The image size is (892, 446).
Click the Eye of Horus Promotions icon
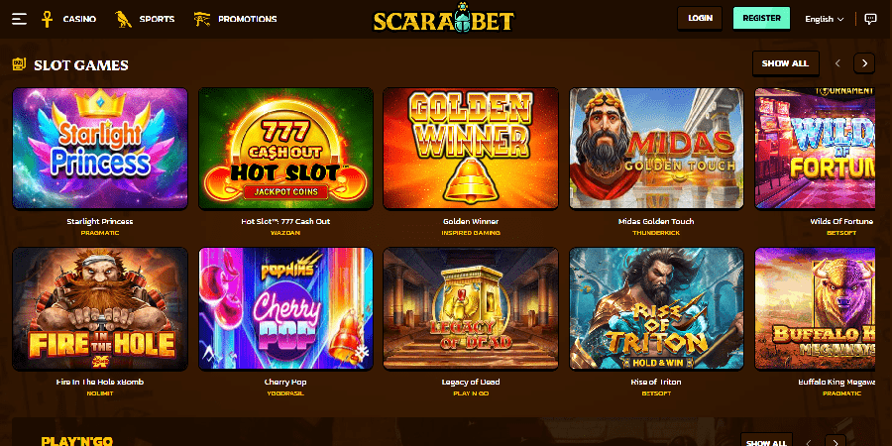click(x=201, y=19)
